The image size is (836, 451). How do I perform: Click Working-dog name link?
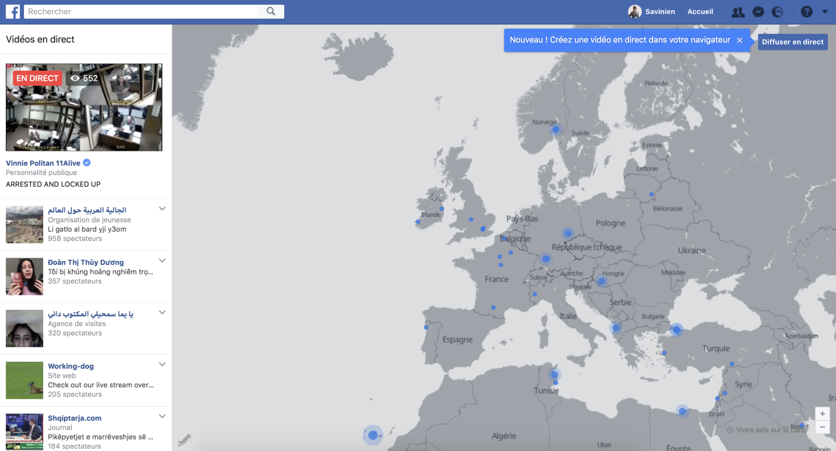point(71,366)
